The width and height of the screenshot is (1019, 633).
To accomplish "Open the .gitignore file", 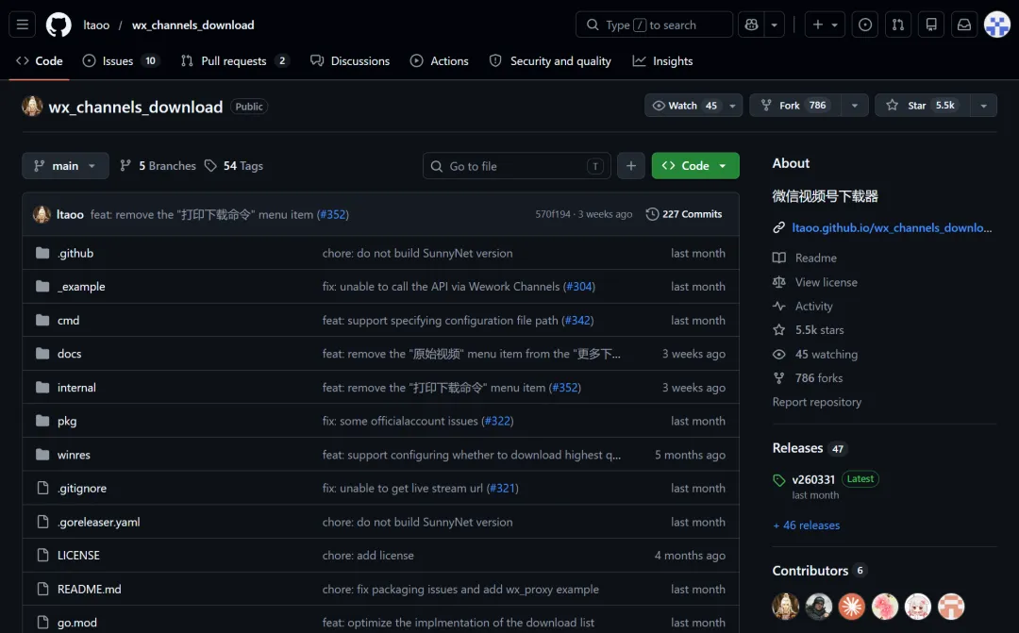I will (x=82, y=488).
